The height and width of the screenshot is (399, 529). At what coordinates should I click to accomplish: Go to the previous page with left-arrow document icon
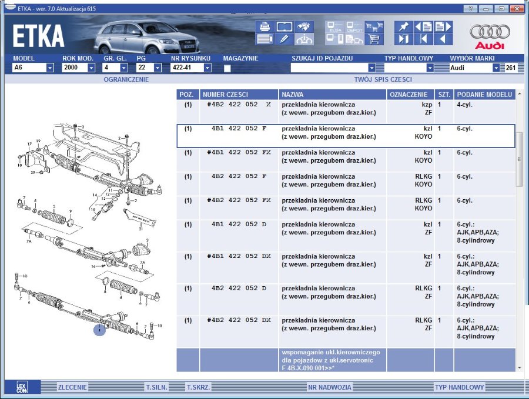[423, 26]
